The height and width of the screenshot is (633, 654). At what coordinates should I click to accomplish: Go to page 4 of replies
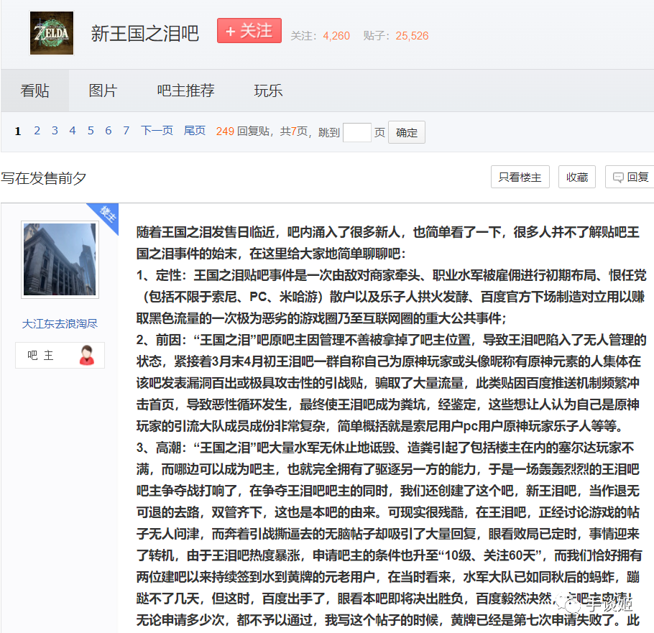73,131
